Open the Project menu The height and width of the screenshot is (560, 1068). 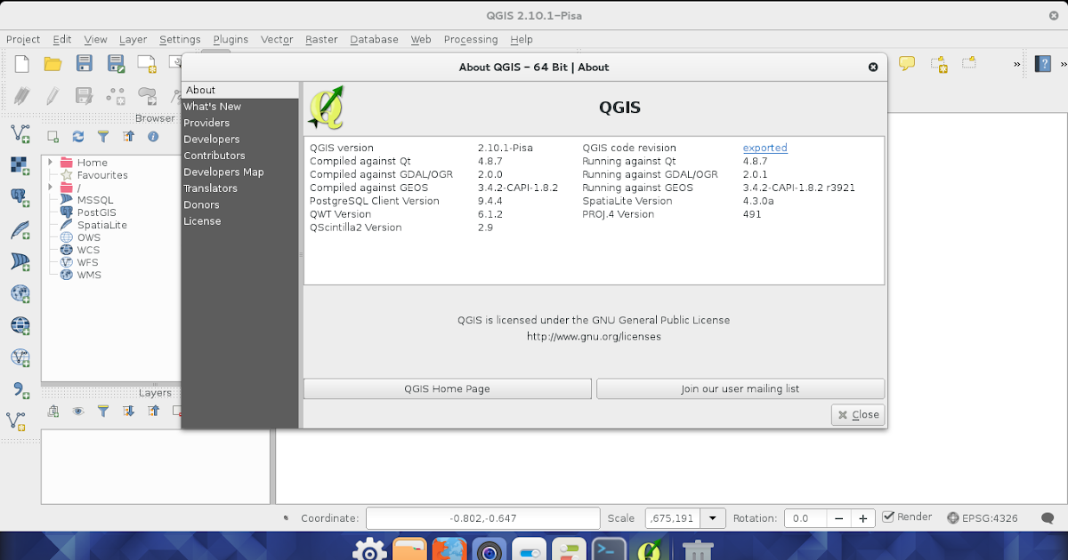pyautogui.click(x=23, y=39)
